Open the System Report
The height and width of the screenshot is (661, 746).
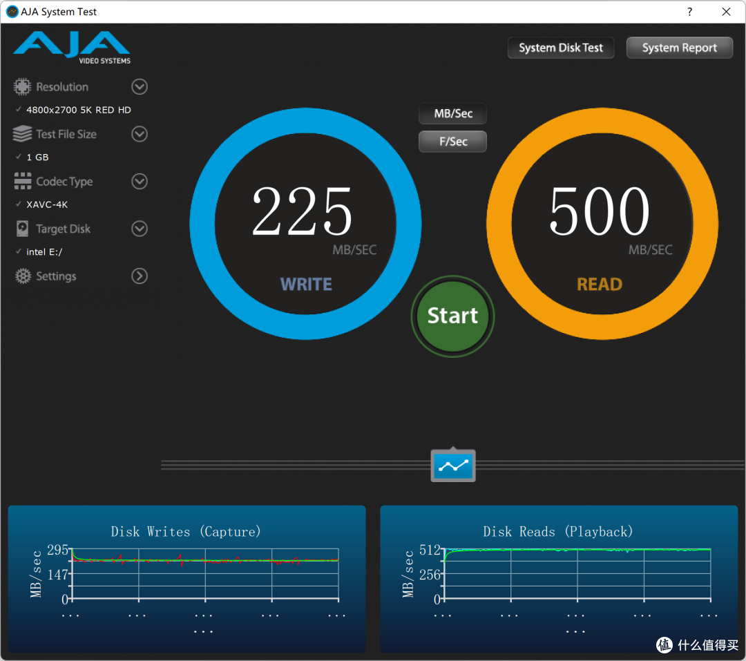coord(680,48)
